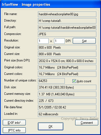Confirm the dialog with OK
Screen dimensions: 101x135
tap(50, 127)
